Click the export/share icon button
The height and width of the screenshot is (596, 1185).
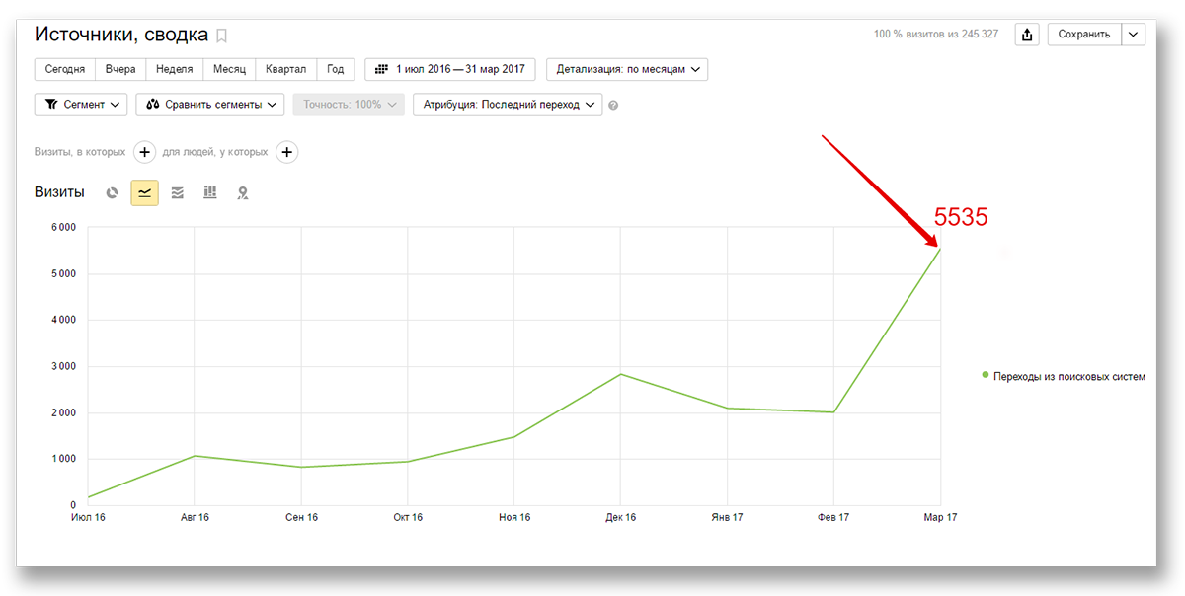coord(1027,35)
